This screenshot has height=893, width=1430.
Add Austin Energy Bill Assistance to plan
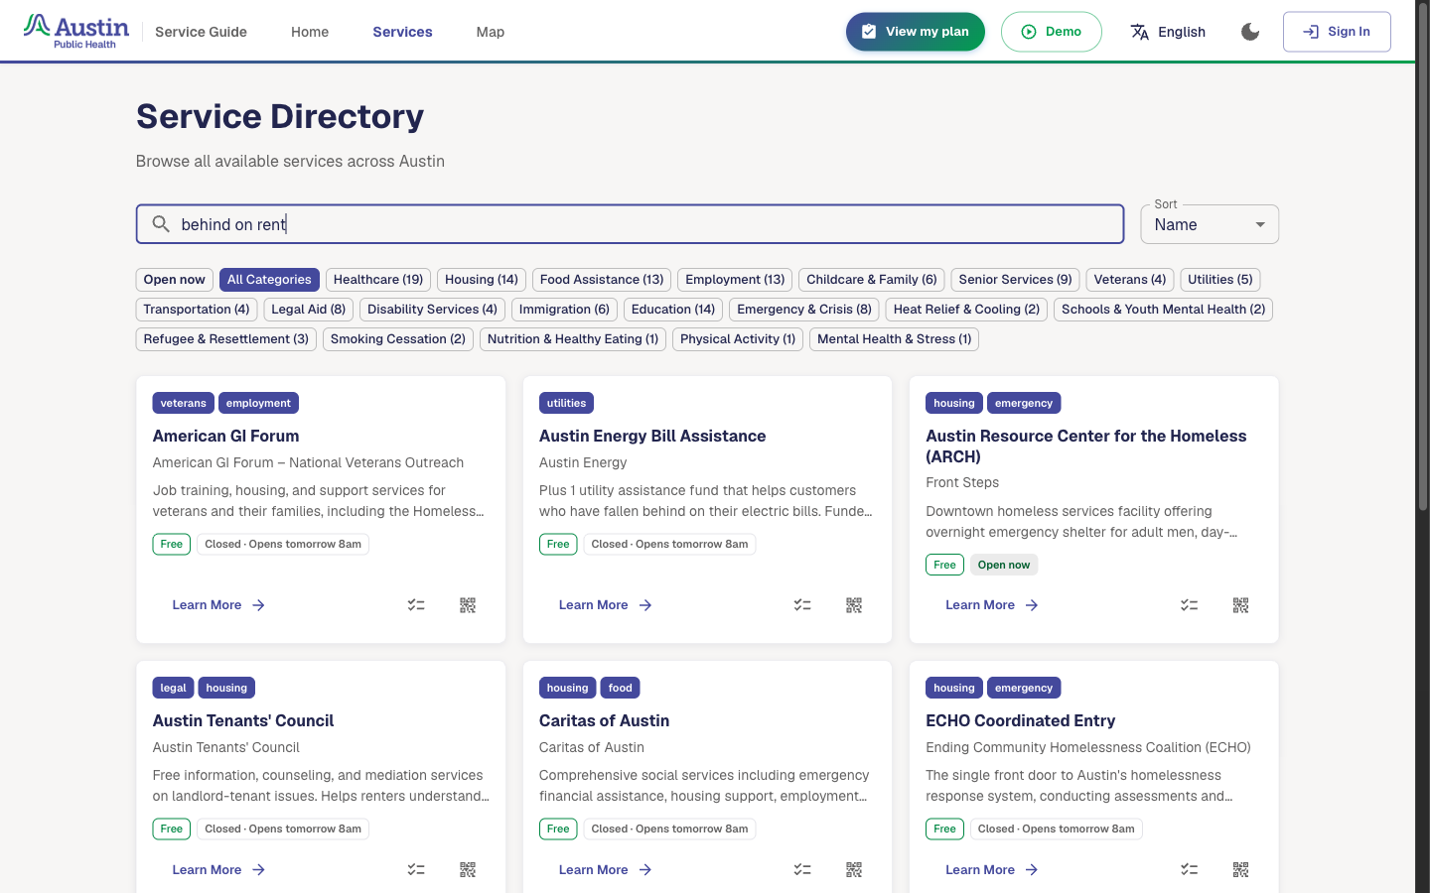point(802,605)
